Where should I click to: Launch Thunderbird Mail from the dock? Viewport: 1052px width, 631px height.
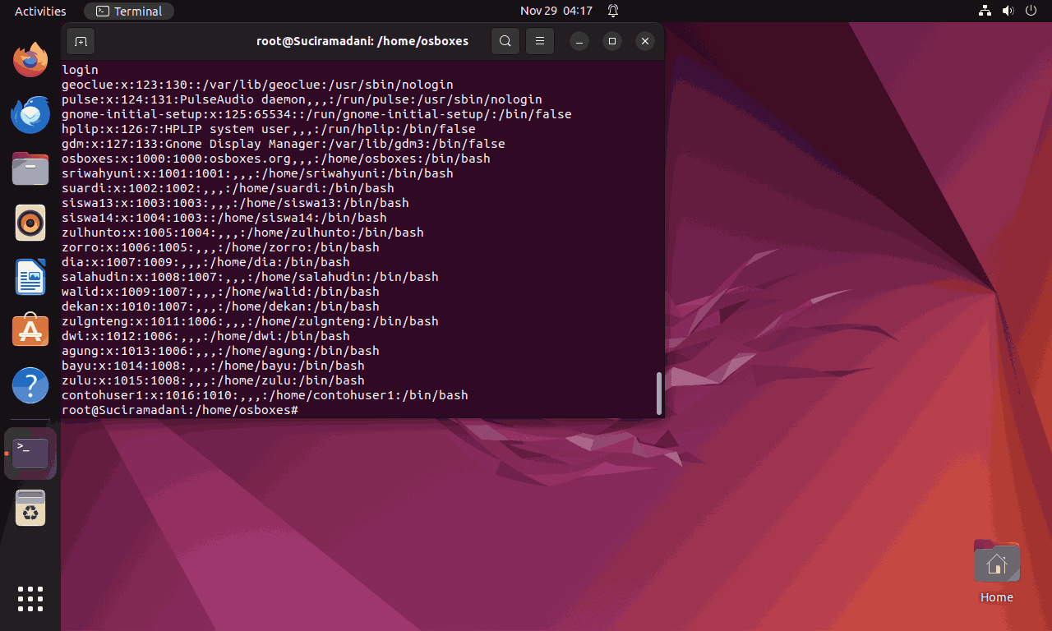point(30,113)
